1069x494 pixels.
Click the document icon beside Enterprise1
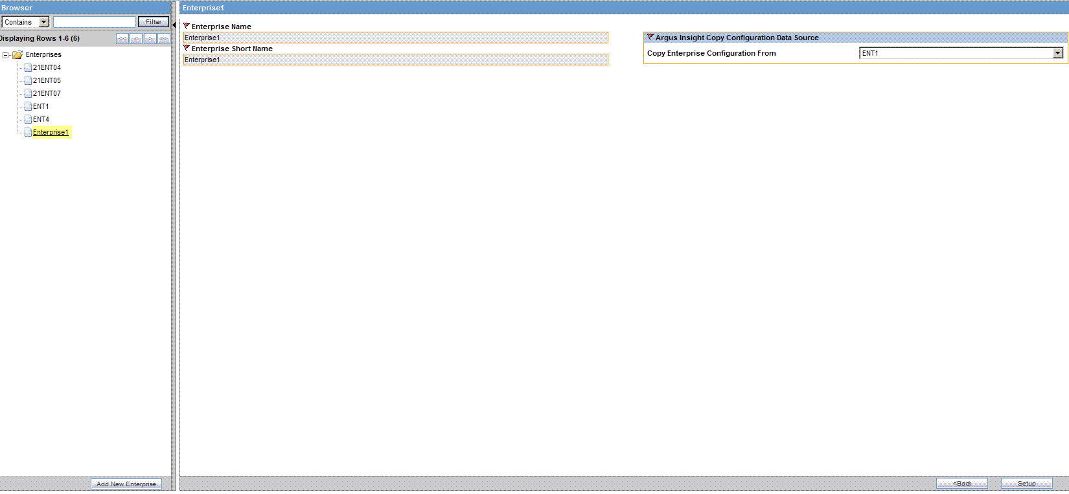click(28, 132)
